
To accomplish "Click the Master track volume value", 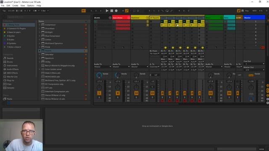I will [x=251, y=81].
